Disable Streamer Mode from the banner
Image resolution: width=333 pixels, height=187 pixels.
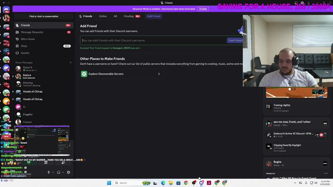pyautogui.click(x=203, y=9)
